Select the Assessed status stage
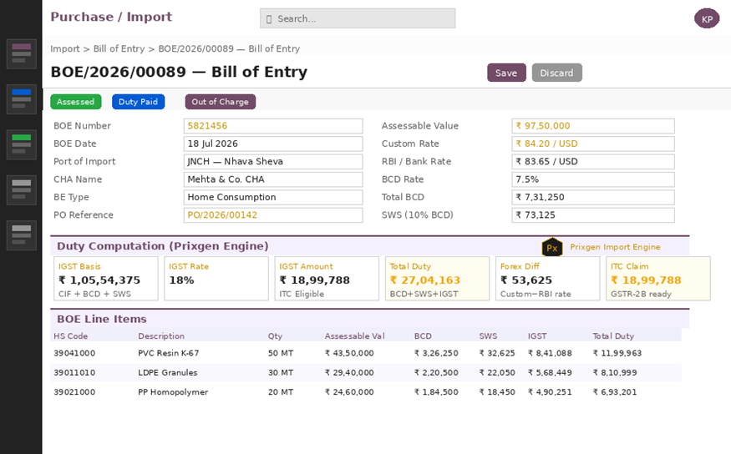Image resolution: width=731 pixels, height=454 pixels. 75,102
